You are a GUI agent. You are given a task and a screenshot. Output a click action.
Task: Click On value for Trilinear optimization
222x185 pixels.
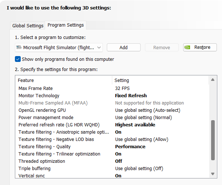(118, 154)
